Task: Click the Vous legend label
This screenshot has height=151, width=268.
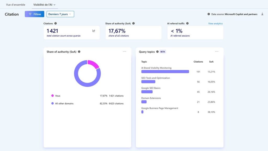Action: [58, 96]
